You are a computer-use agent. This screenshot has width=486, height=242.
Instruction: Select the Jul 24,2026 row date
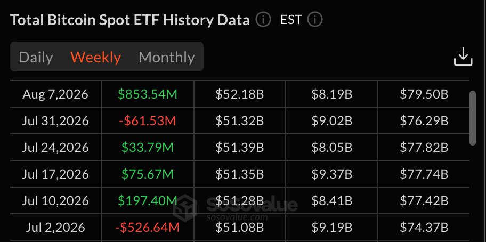[55, 148]
